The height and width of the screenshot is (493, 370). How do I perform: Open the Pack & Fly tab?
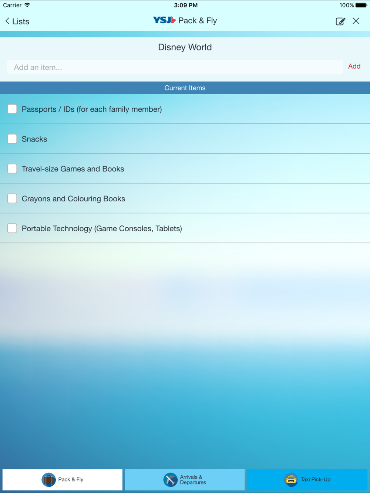click(x=63, y=480)
